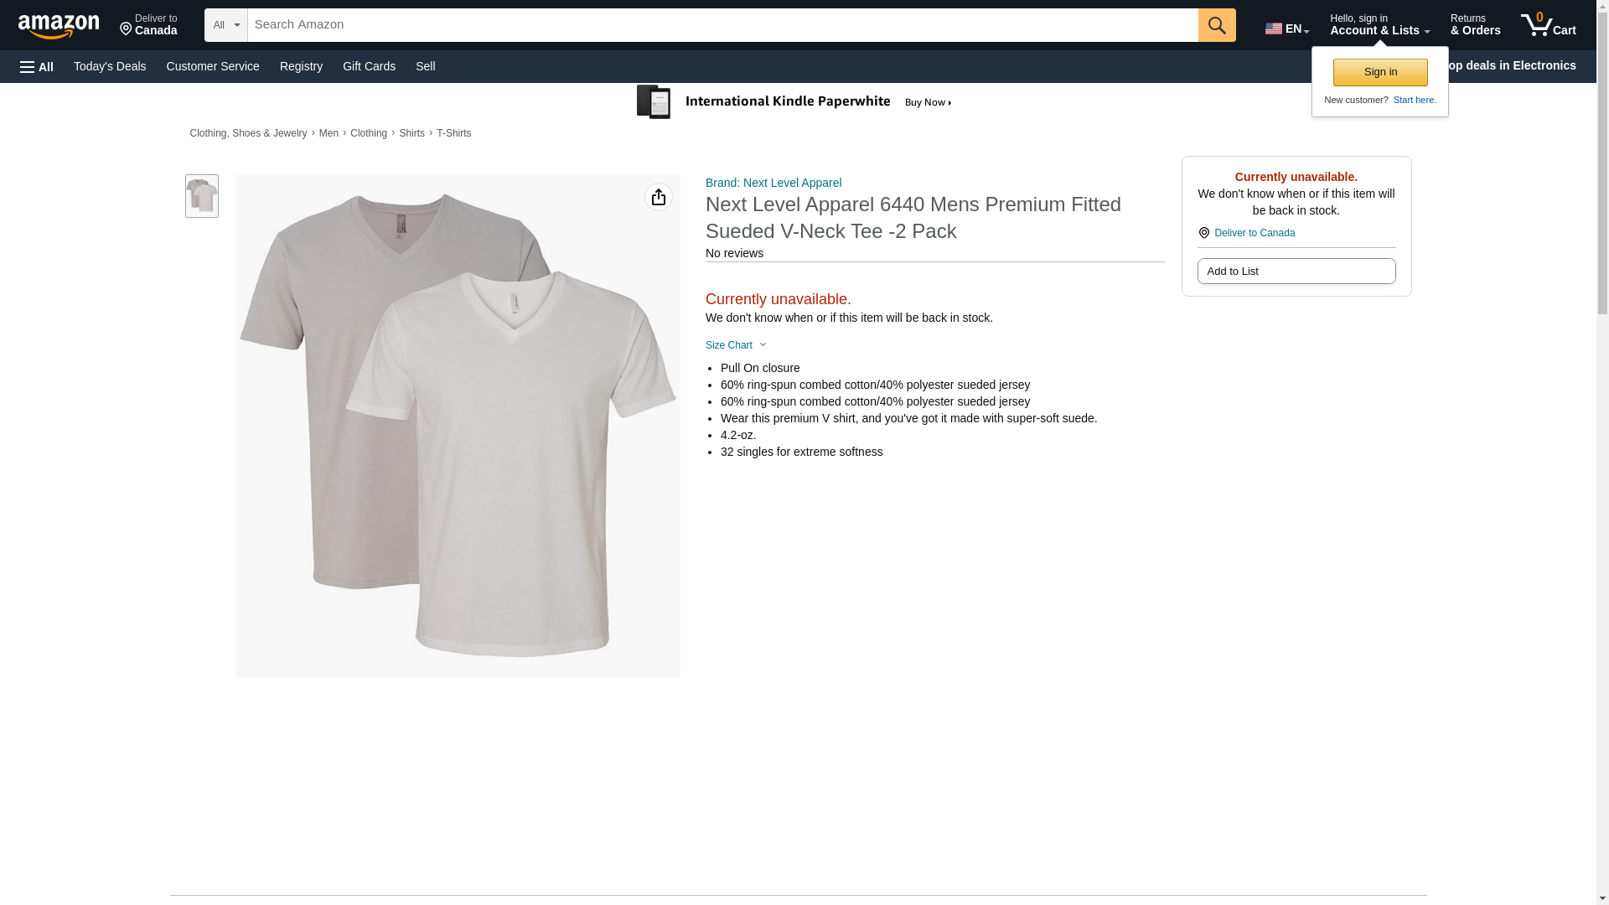Click the Start here new customer link
This screenshot has width=1609, height=905.
tap(1414, 100)
